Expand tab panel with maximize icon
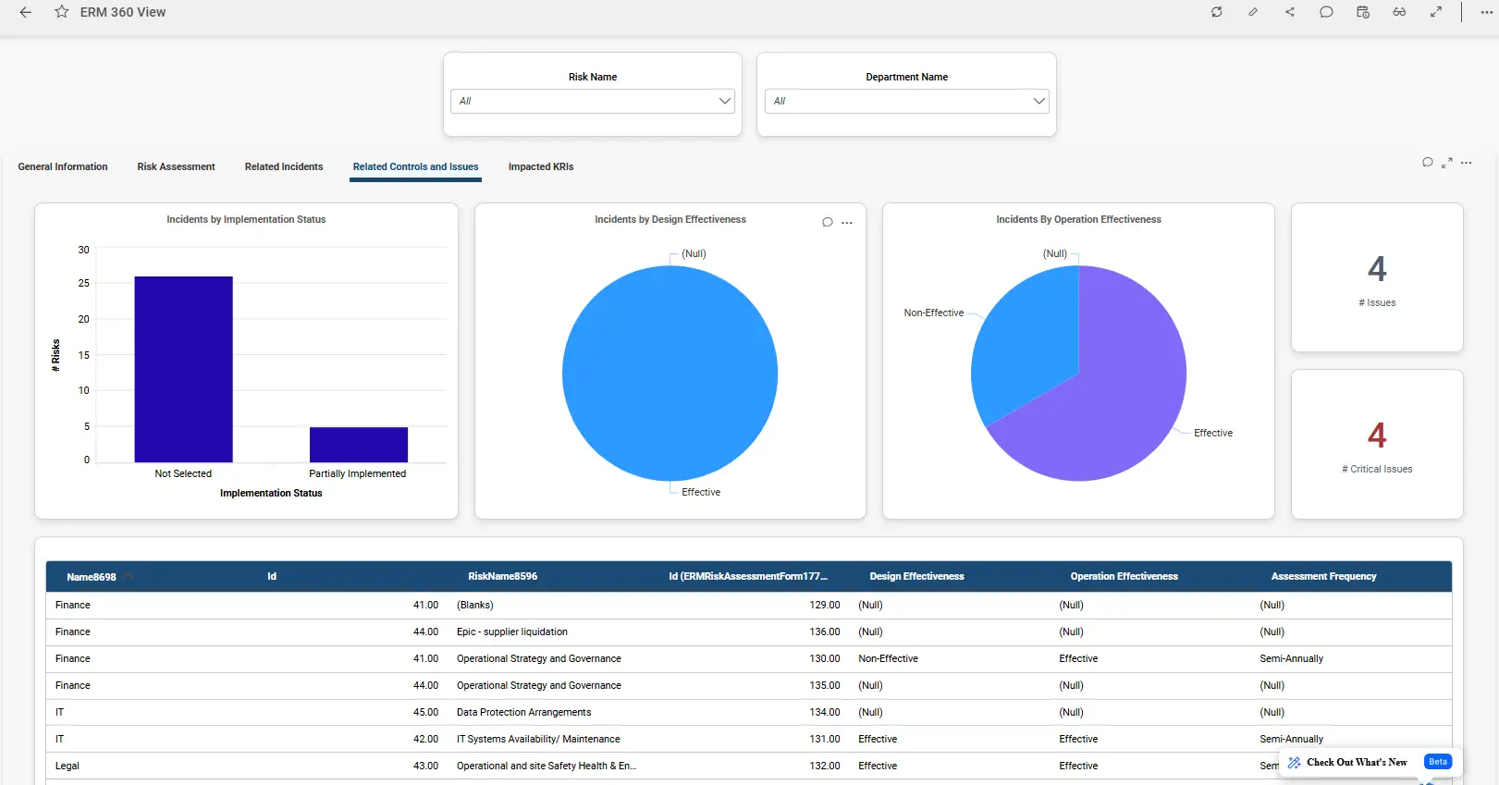The height and width of the screenshot is (785, 1499). pos(1447,163)
